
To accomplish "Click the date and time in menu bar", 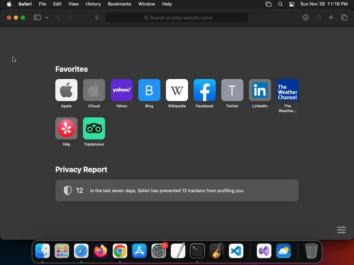I will [x=324, y=4].
